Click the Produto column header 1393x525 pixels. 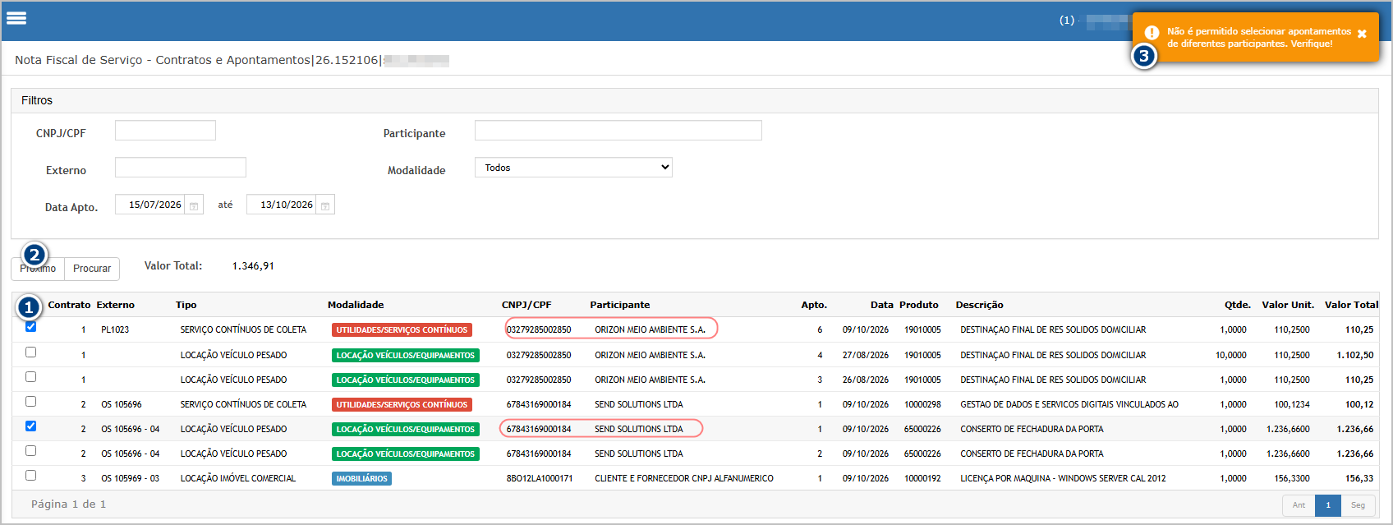click(918, 305)
